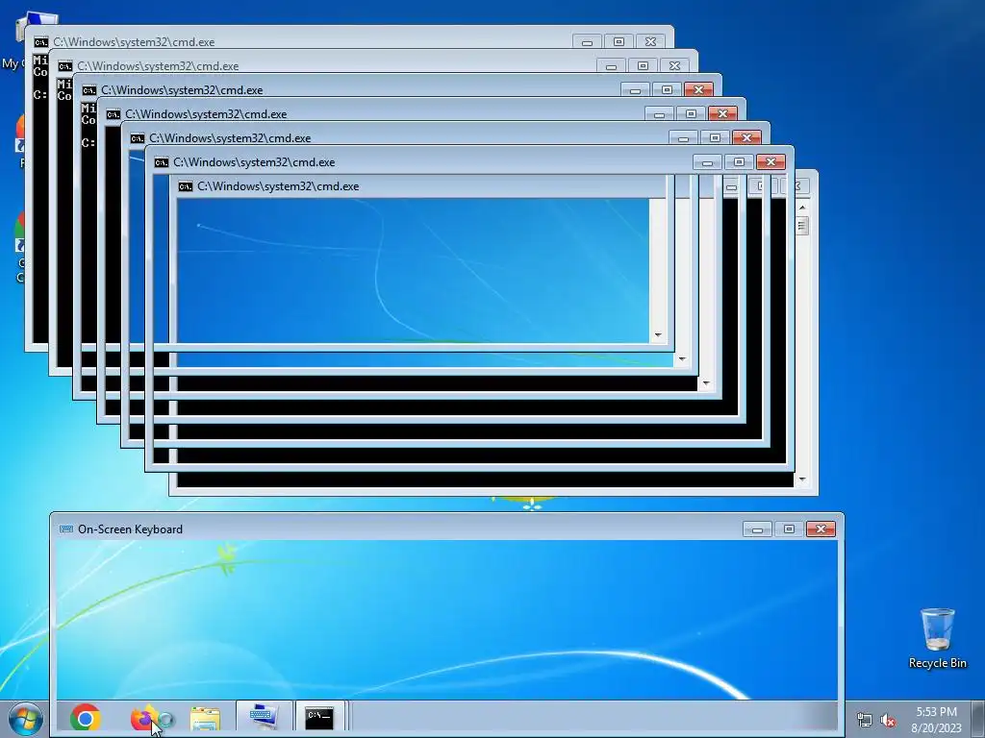985x738 pixels.
Task: Minimize the rearmost cmd.exe window
Action: coord(587,41)
